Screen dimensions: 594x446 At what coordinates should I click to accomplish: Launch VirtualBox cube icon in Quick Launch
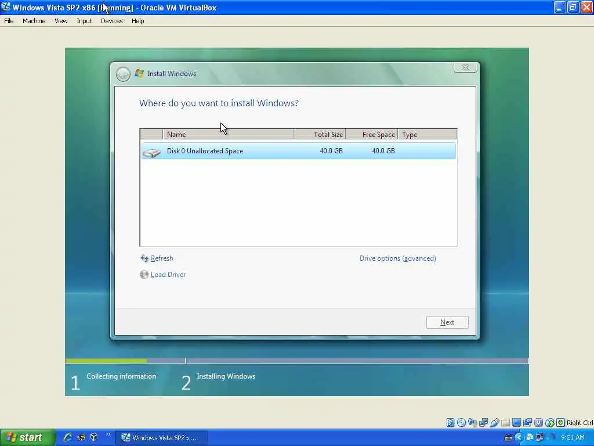coord(94,437)
